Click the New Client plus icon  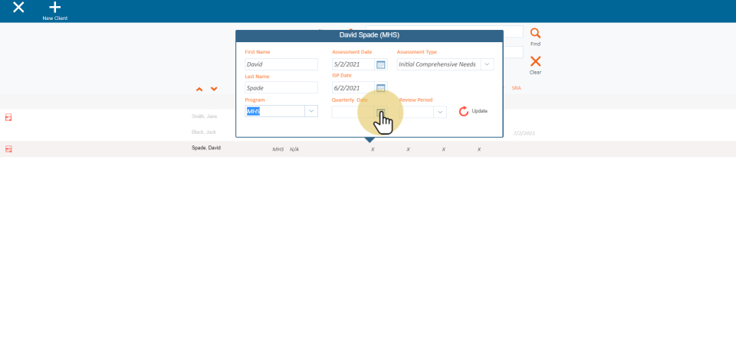tap(54, 8)
